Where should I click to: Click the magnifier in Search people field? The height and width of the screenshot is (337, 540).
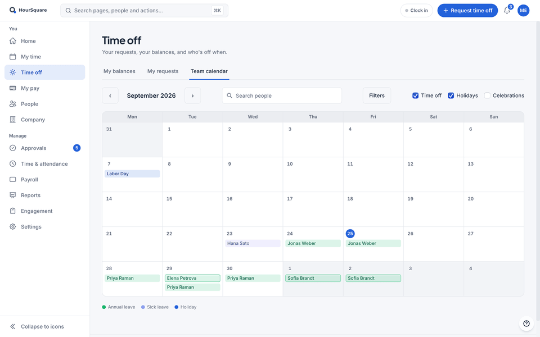click(229, 95)
